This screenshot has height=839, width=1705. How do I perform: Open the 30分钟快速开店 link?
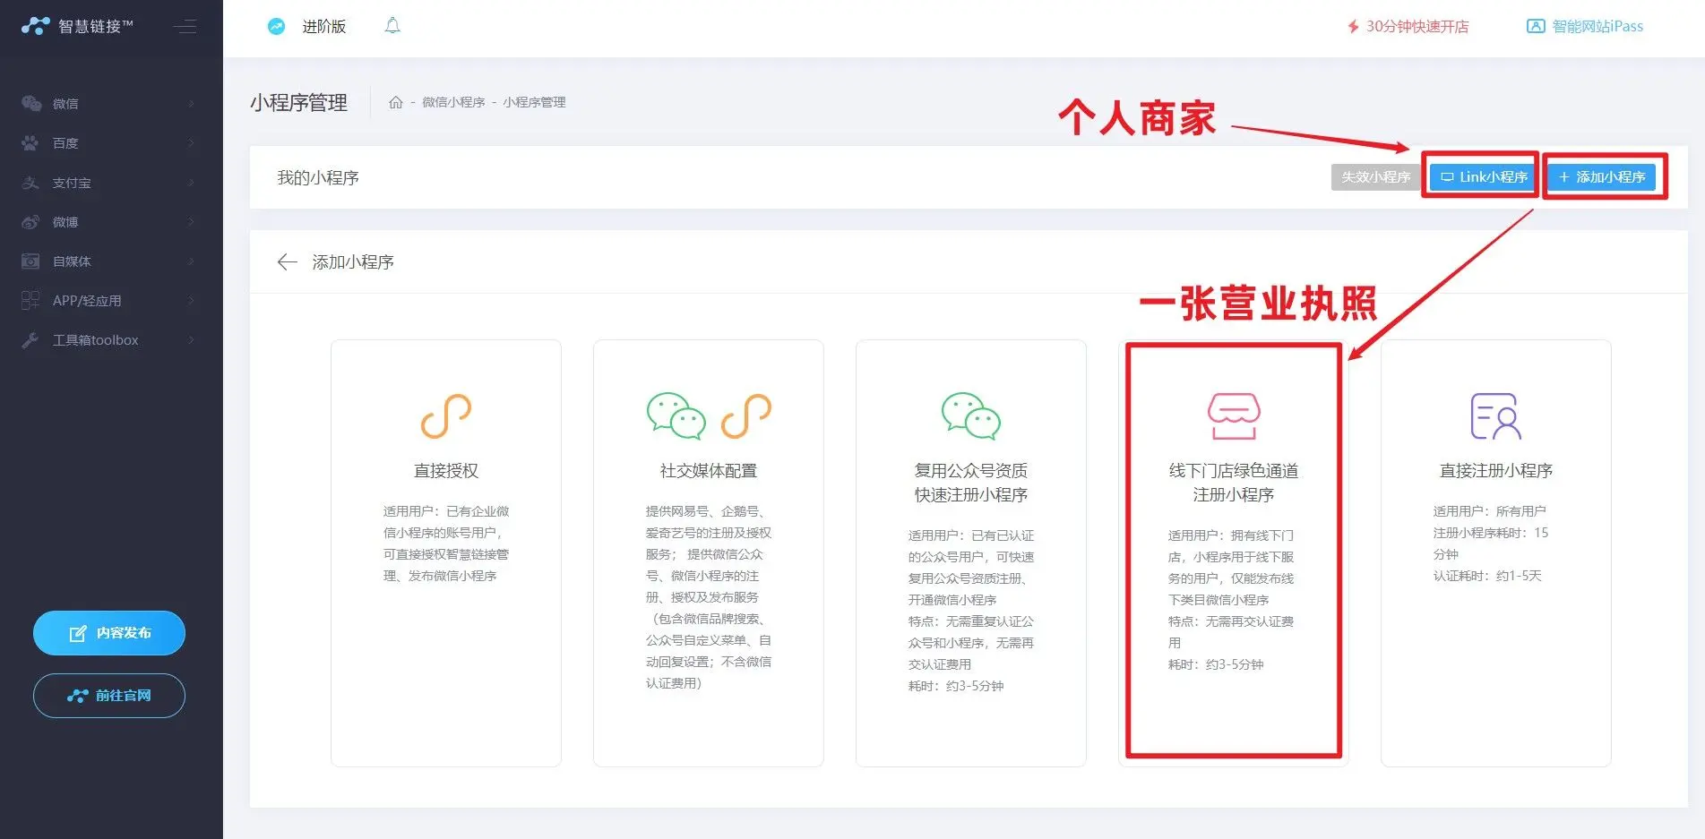coord(1408,27)
